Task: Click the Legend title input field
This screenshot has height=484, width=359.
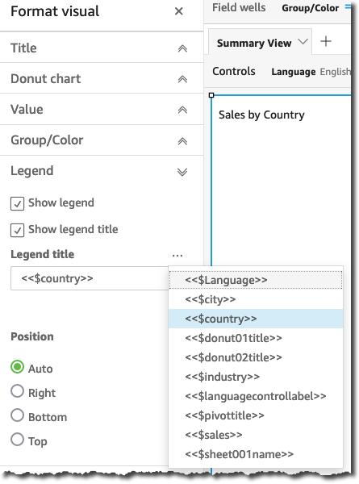Action: click(90, 278)
